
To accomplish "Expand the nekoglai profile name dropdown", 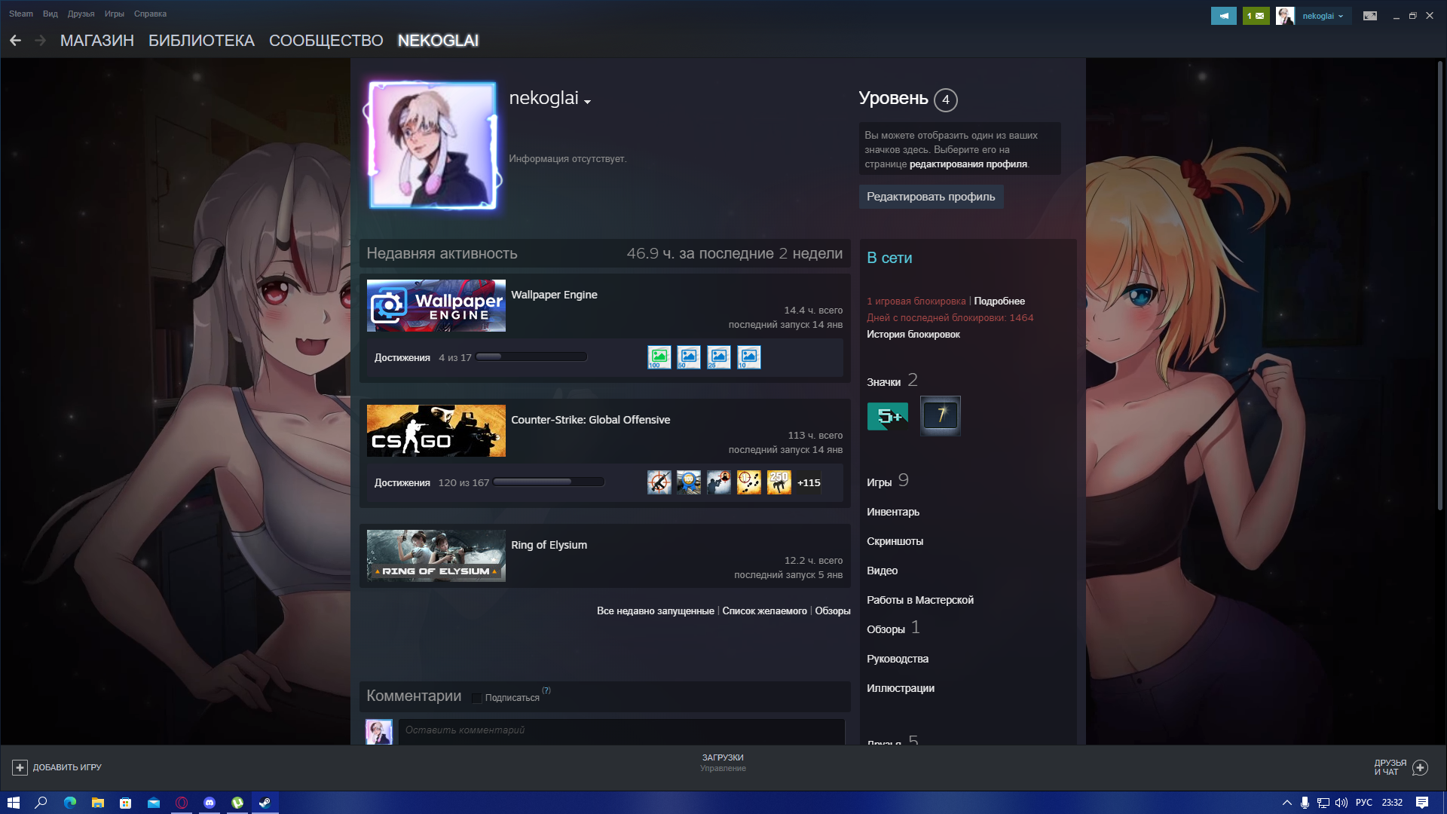I will 588,102.
